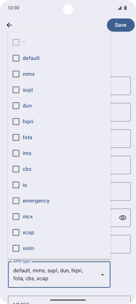Click the disabled asterisk wildcard checkbox
This screenshot has height=304, width=136.
coord(16,42)
